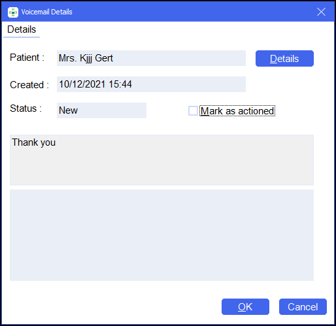The width and height of the screenshot is (336, 326).
Task: Click the words Thank you in message
Action: tap(33, 142)
